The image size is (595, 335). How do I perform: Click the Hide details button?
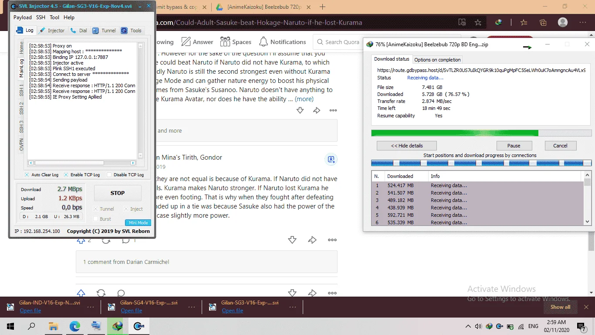[x=407, y=146]
